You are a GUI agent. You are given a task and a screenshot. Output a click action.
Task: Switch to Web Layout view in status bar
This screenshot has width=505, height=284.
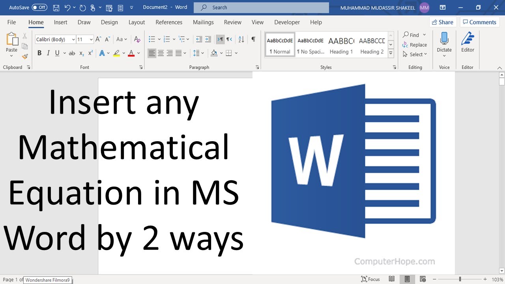423,279
